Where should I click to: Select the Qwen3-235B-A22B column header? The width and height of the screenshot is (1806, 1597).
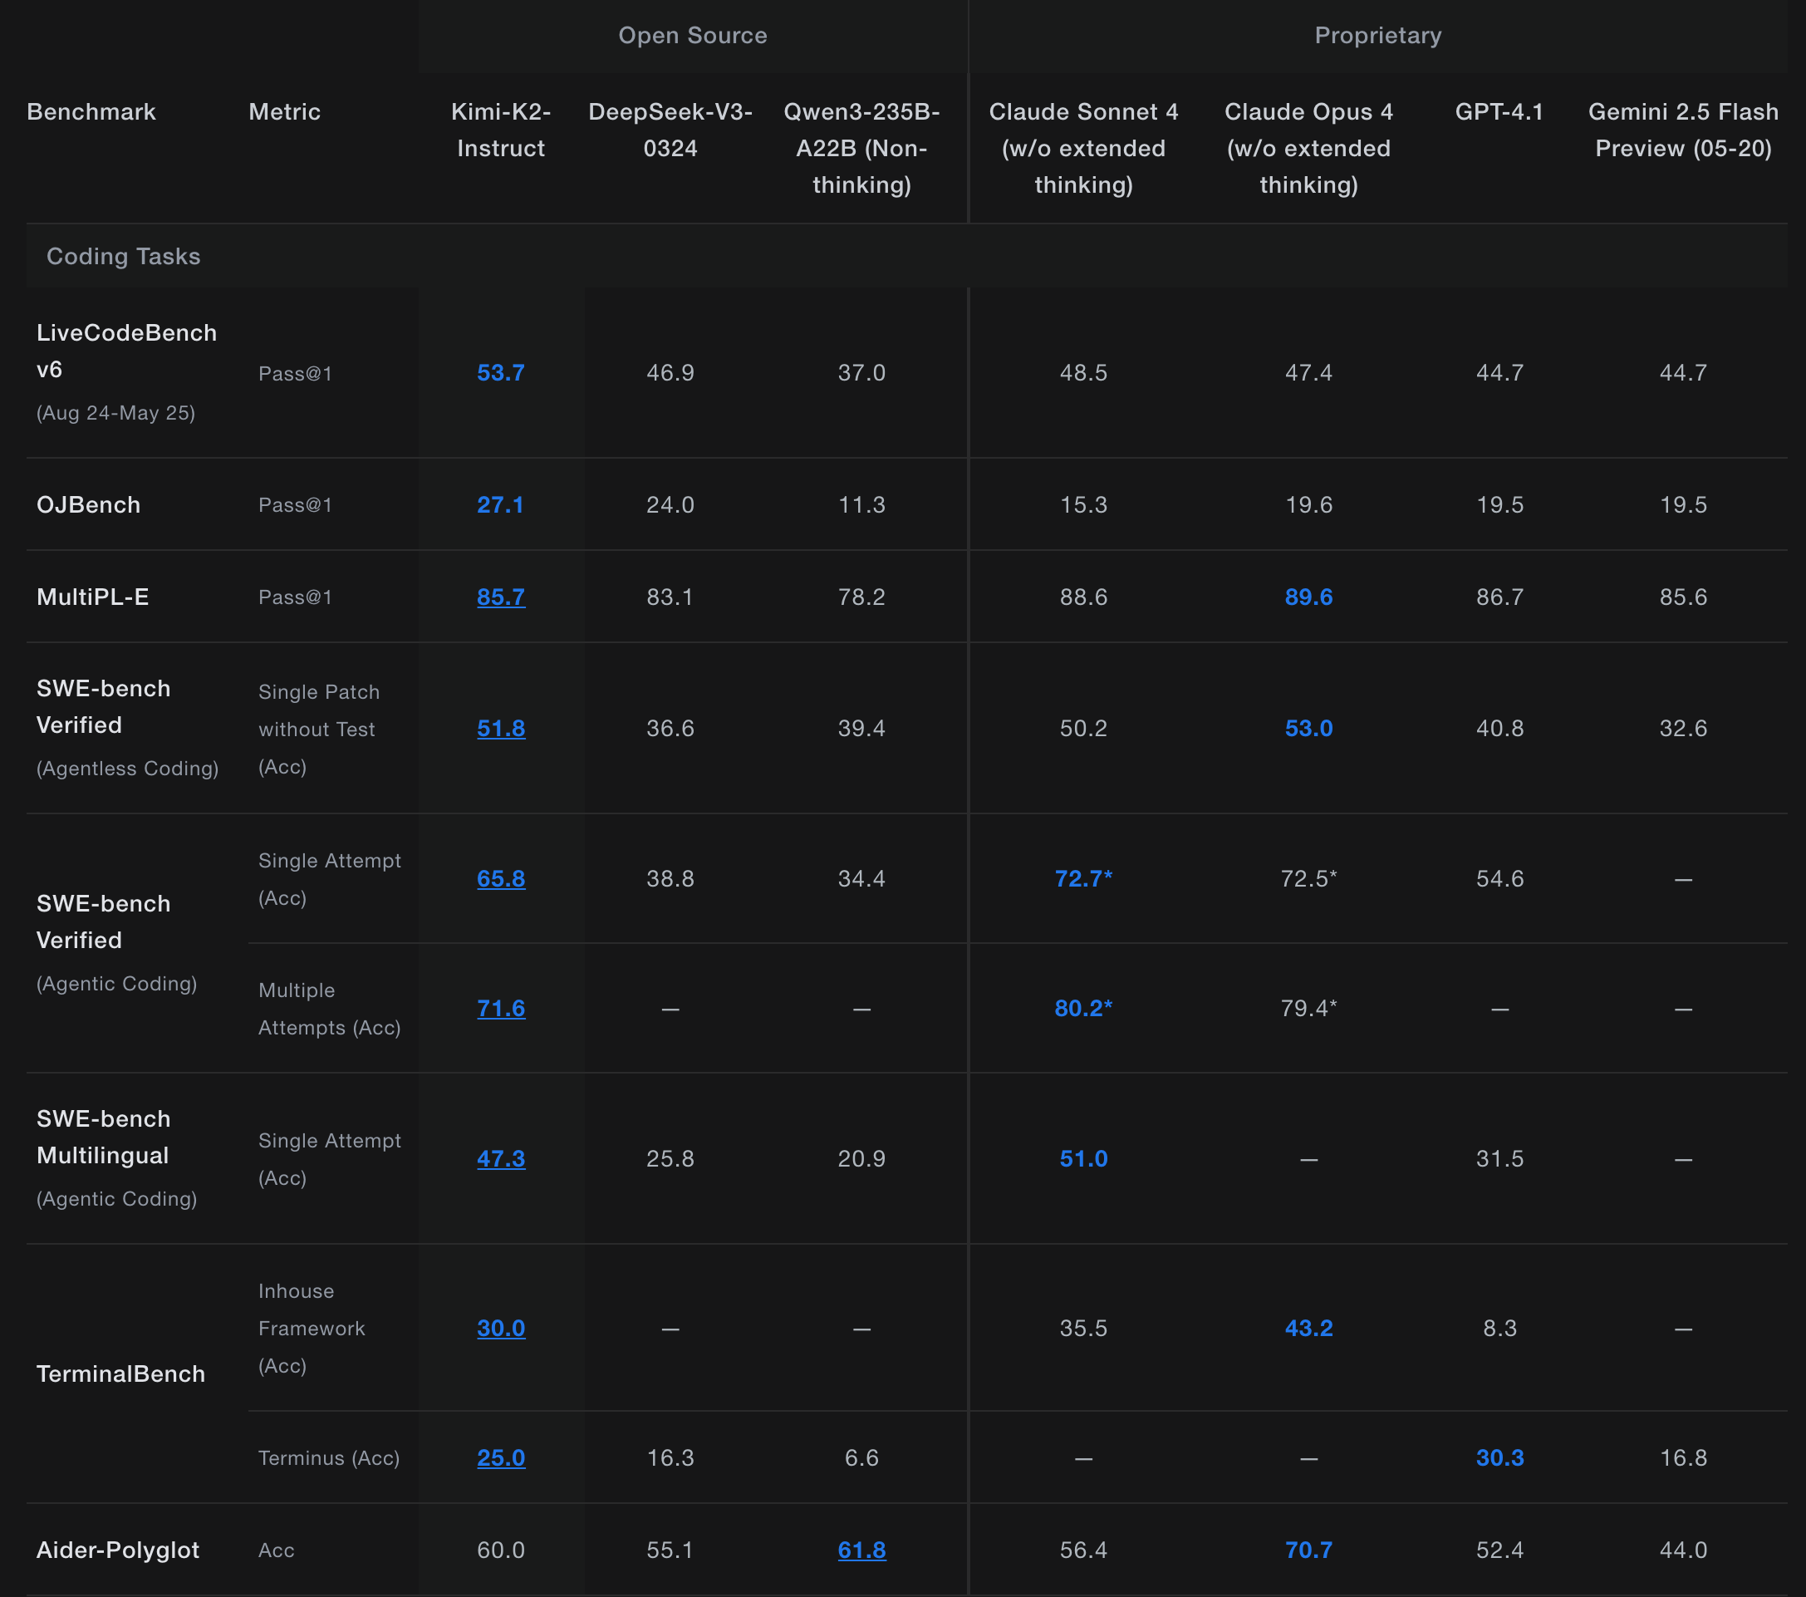(x=861, y=148)
